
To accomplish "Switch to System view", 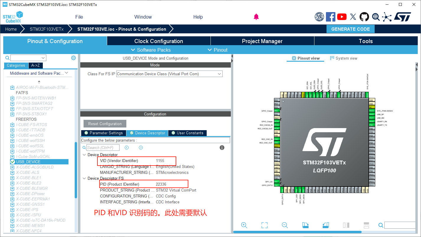I will 344,58.
